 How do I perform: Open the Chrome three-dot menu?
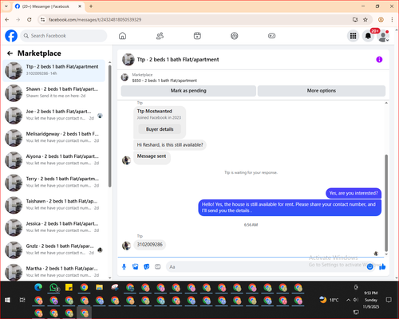point(392,20)
